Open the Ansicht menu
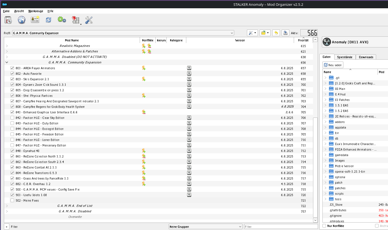 coord(19,11)
